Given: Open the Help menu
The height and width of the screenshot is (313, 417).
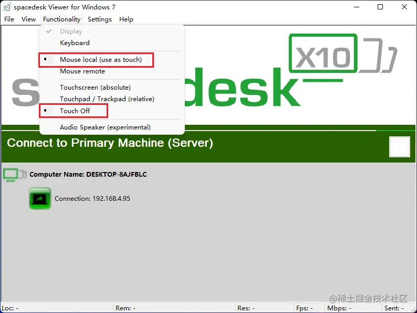Looking at the screenshot, I should (126, 19).
